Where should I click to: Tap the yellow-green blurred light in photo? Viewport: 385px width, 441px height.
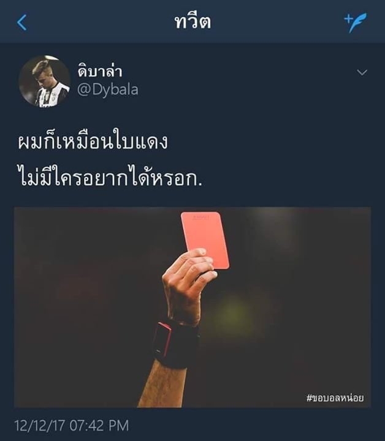click(x=233, y=312)
